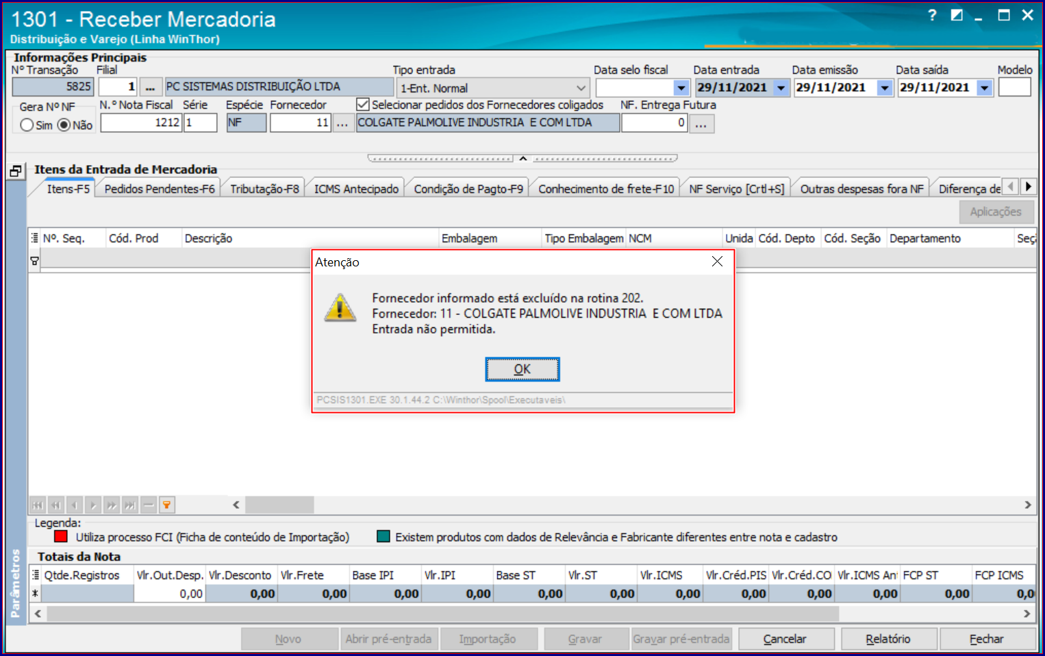Click the Aplicações button
Viewport: 1045px width, 656px height.
point(996,212)
